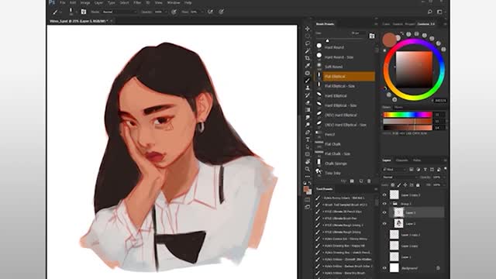Screen dimensions: 496x279
Task: Select the History Brush tool
Action: point(308,95)
